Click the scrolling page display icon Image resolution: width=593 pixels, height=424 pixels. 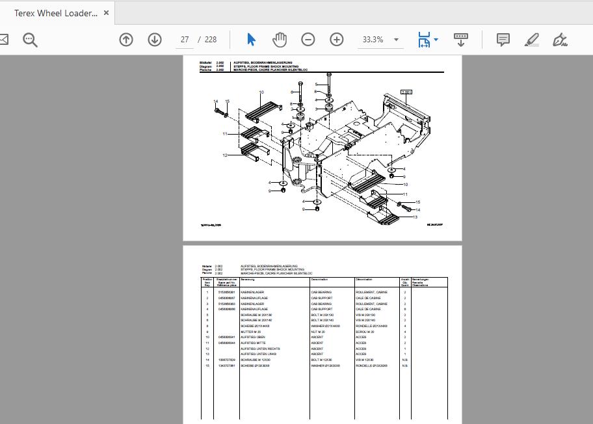pyautogui.click(x=461, y=39)
